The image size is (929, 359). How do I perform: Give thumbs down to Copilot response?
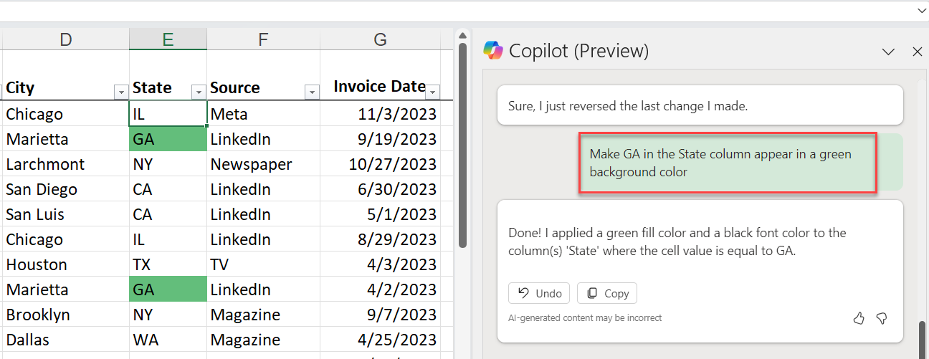click(x=882, y=319)
